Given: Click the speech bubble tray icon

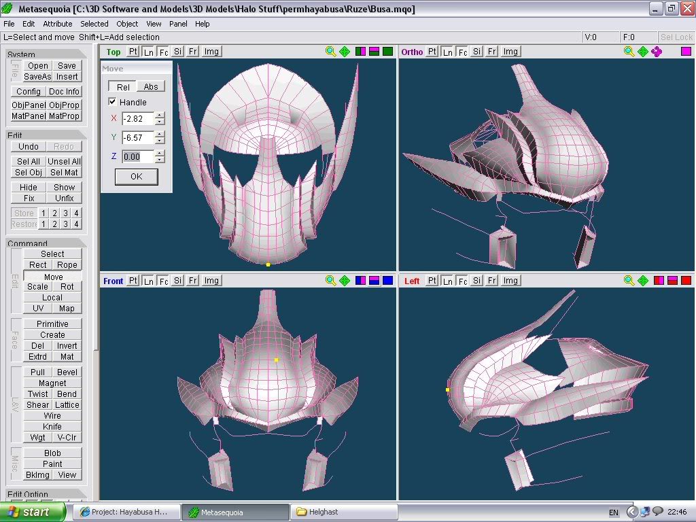Looking at the screenshot, I should click(658, 512).
